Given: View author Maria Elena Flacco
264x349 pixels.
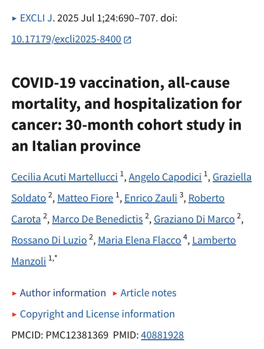Looking at the screenshot, I should tap(139, 240).
